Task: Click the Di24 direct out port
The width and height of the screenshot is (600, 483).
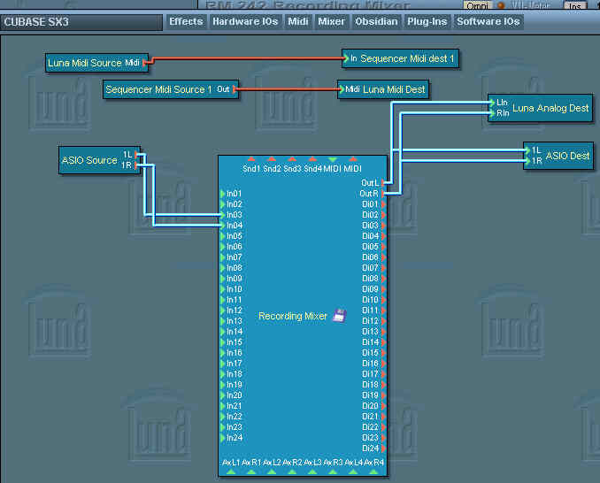Action: click(383, 448)
